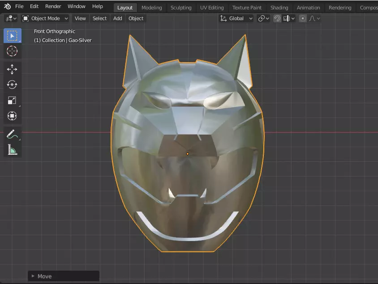The width and height of the screenshot is (378, 284).
Task: Open the Render menu
Action: [53, 7]
